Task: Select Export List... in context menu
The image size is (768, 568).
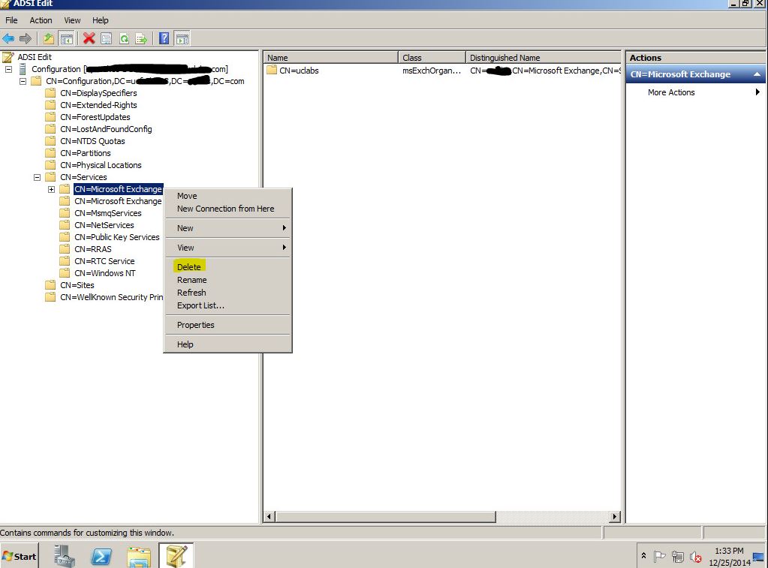Action: tap(227, 305)
